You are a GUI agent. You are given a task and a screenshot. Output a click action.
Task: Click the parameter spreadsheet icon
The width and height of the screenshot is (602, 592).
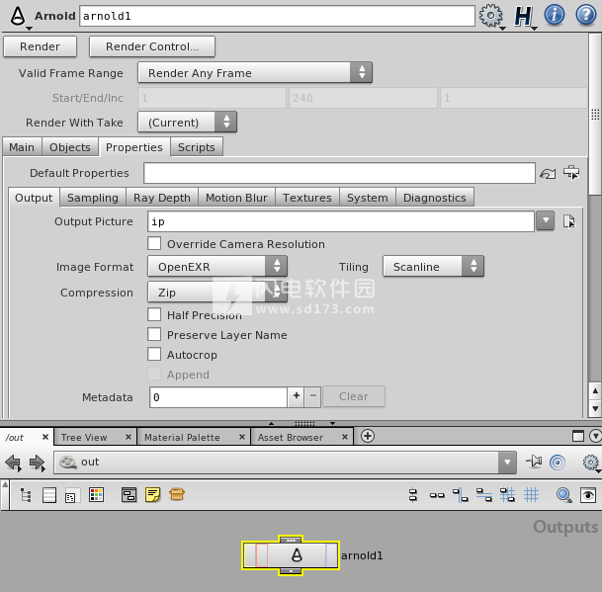(72, 495)
